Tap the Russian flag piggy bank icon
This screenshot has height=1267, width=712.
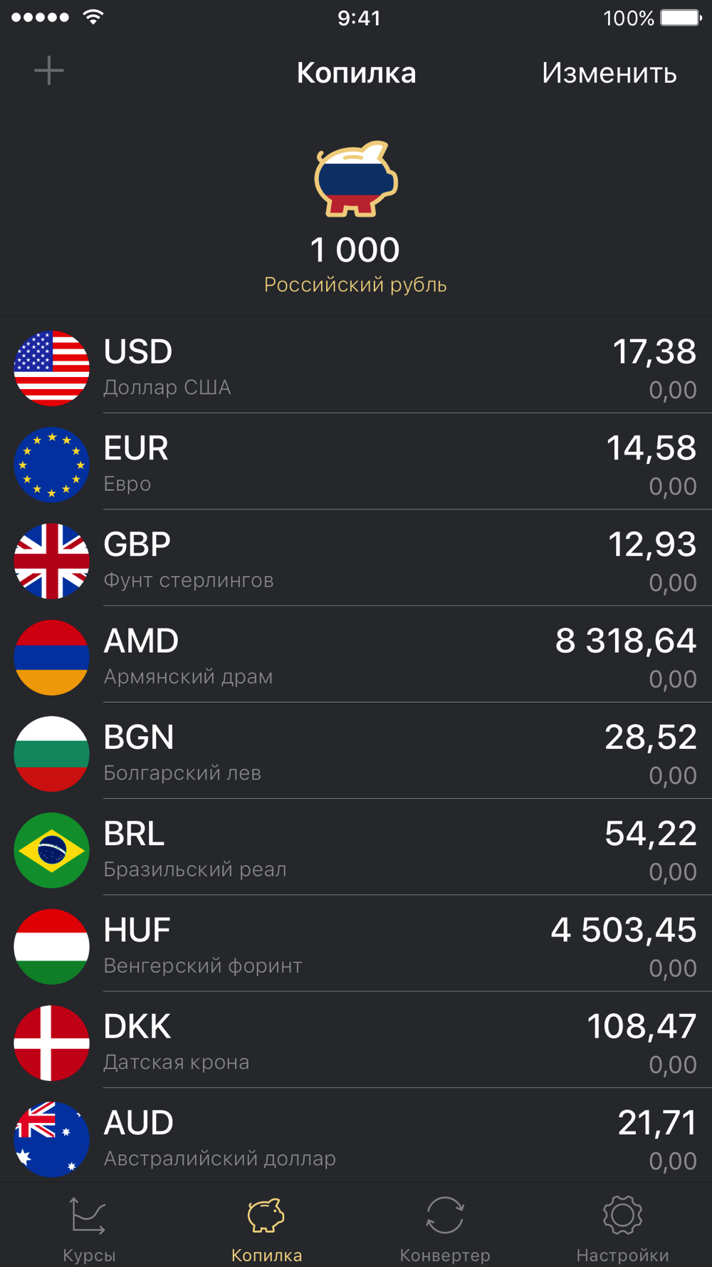356,179
